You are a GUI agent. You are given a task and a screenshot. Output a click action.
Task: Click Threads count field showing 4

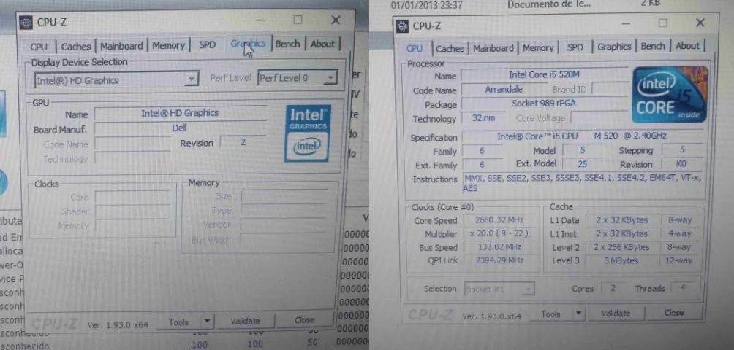683,287
